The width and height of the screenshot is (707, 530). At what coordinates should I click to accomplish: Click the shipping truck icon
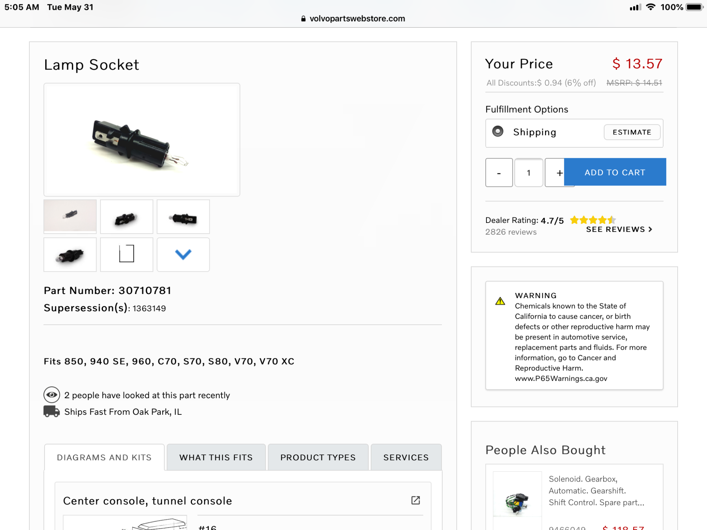(x=52, y=411)
